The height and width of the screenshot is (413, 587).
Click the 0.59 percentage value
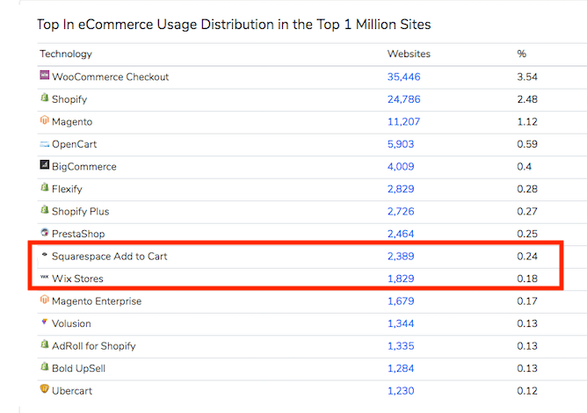click(x=527, y=144)
